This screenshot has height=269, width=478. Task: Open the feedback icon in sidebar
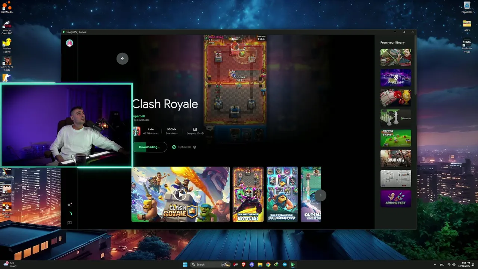[69, 223]
